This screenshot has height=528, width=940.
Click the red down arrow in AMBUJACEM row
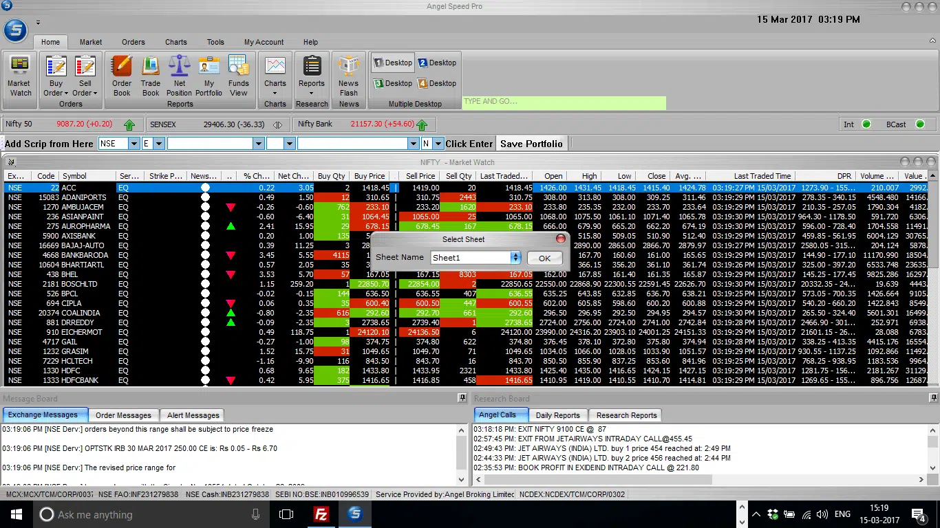[231, 207]
